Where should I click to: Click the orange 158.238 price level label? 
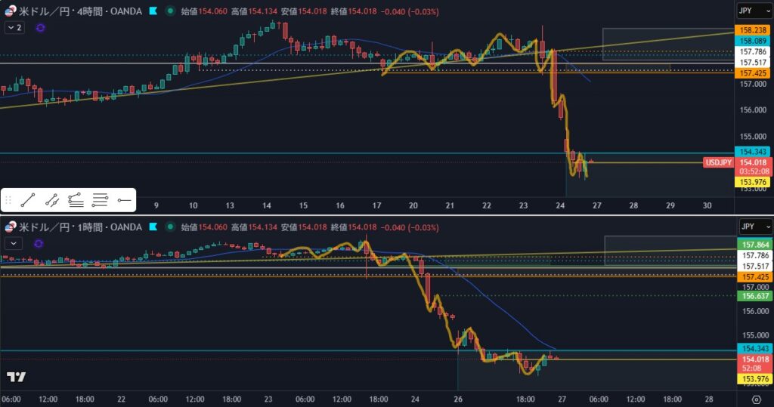click(x=753, y=29)
